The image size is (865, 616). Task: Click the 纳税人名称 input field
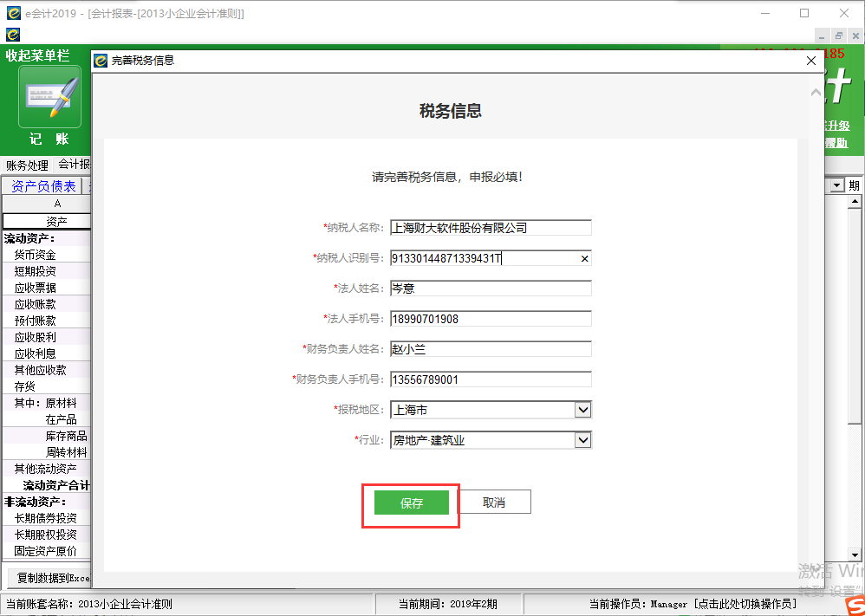coord(491,228)
